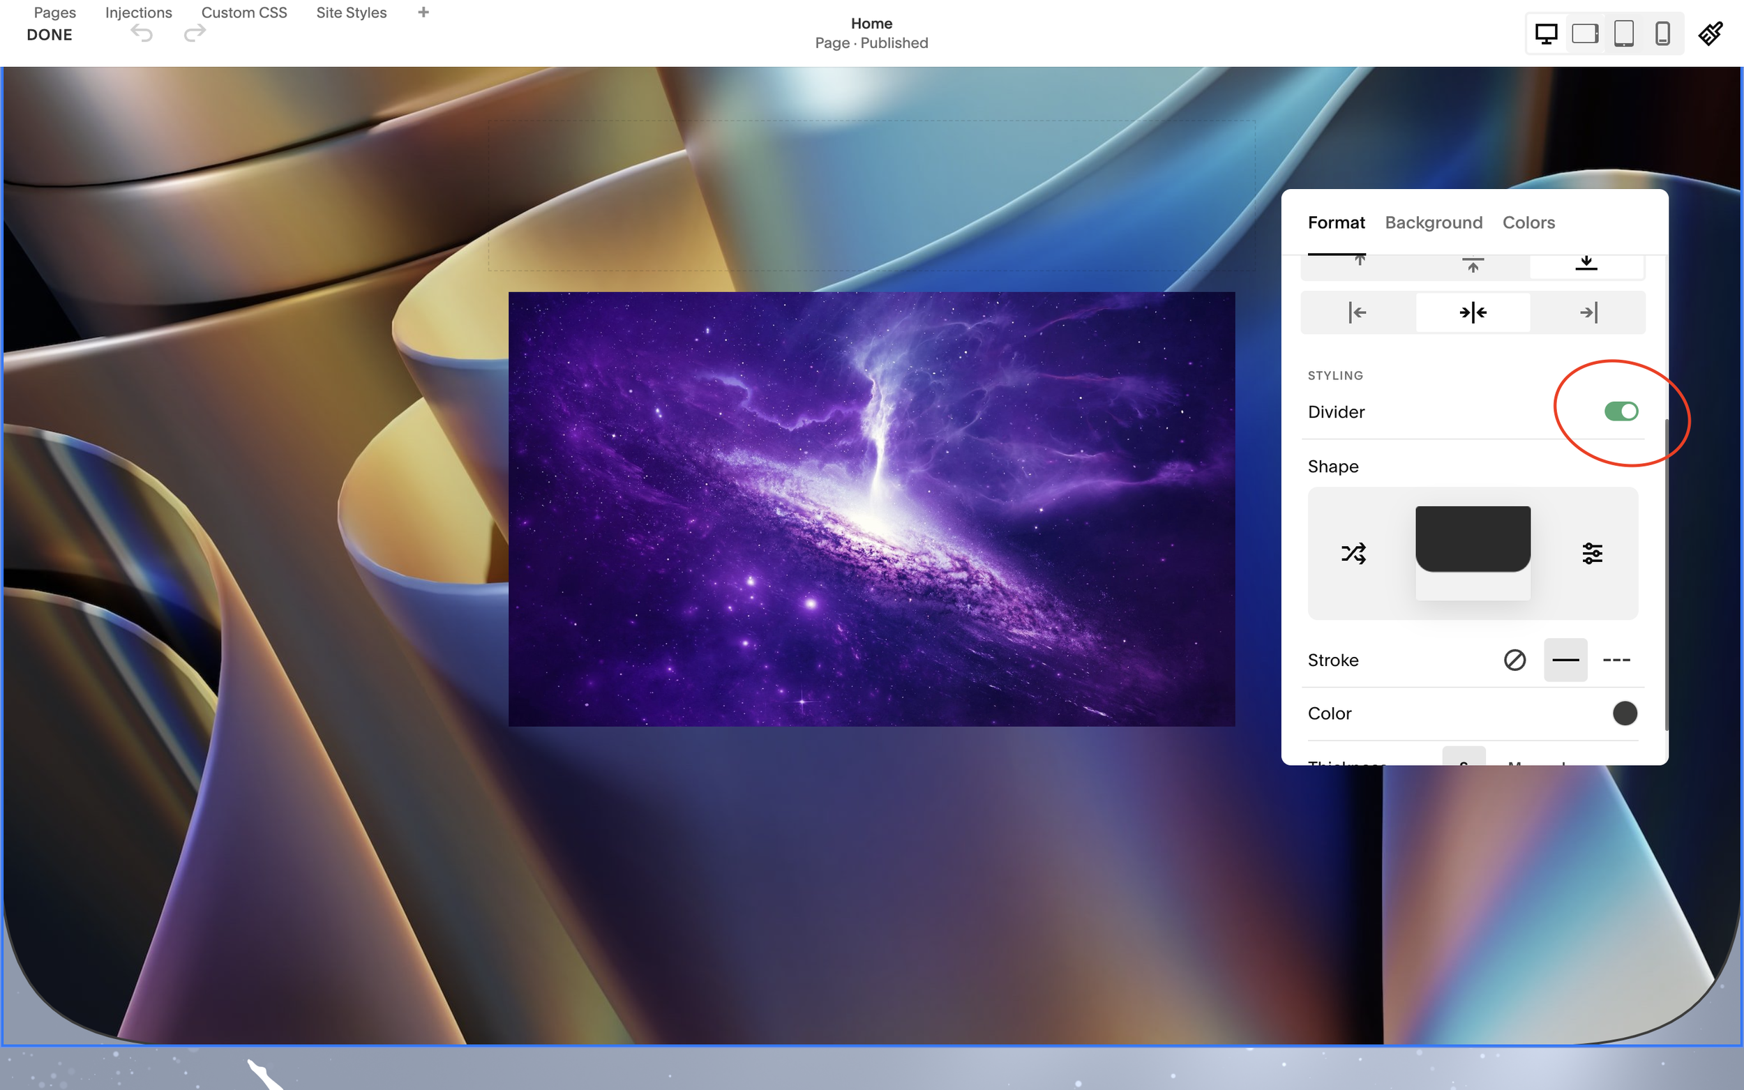The width and height of the screenshot is (1744, 1090).
Task: Align content to left edge
Action: click(1358, 312)
